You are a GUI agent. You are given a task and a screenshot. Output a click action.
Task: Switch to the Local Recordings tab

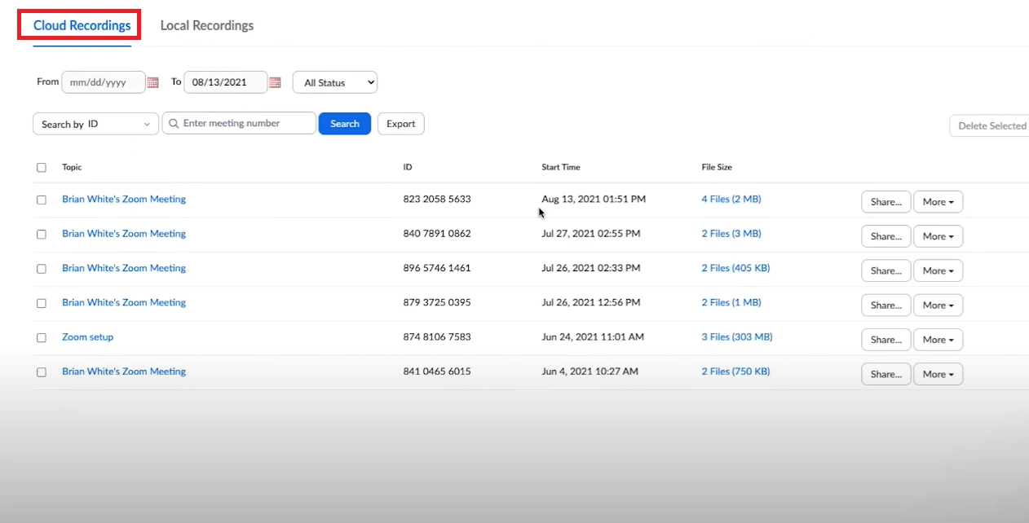206,25
